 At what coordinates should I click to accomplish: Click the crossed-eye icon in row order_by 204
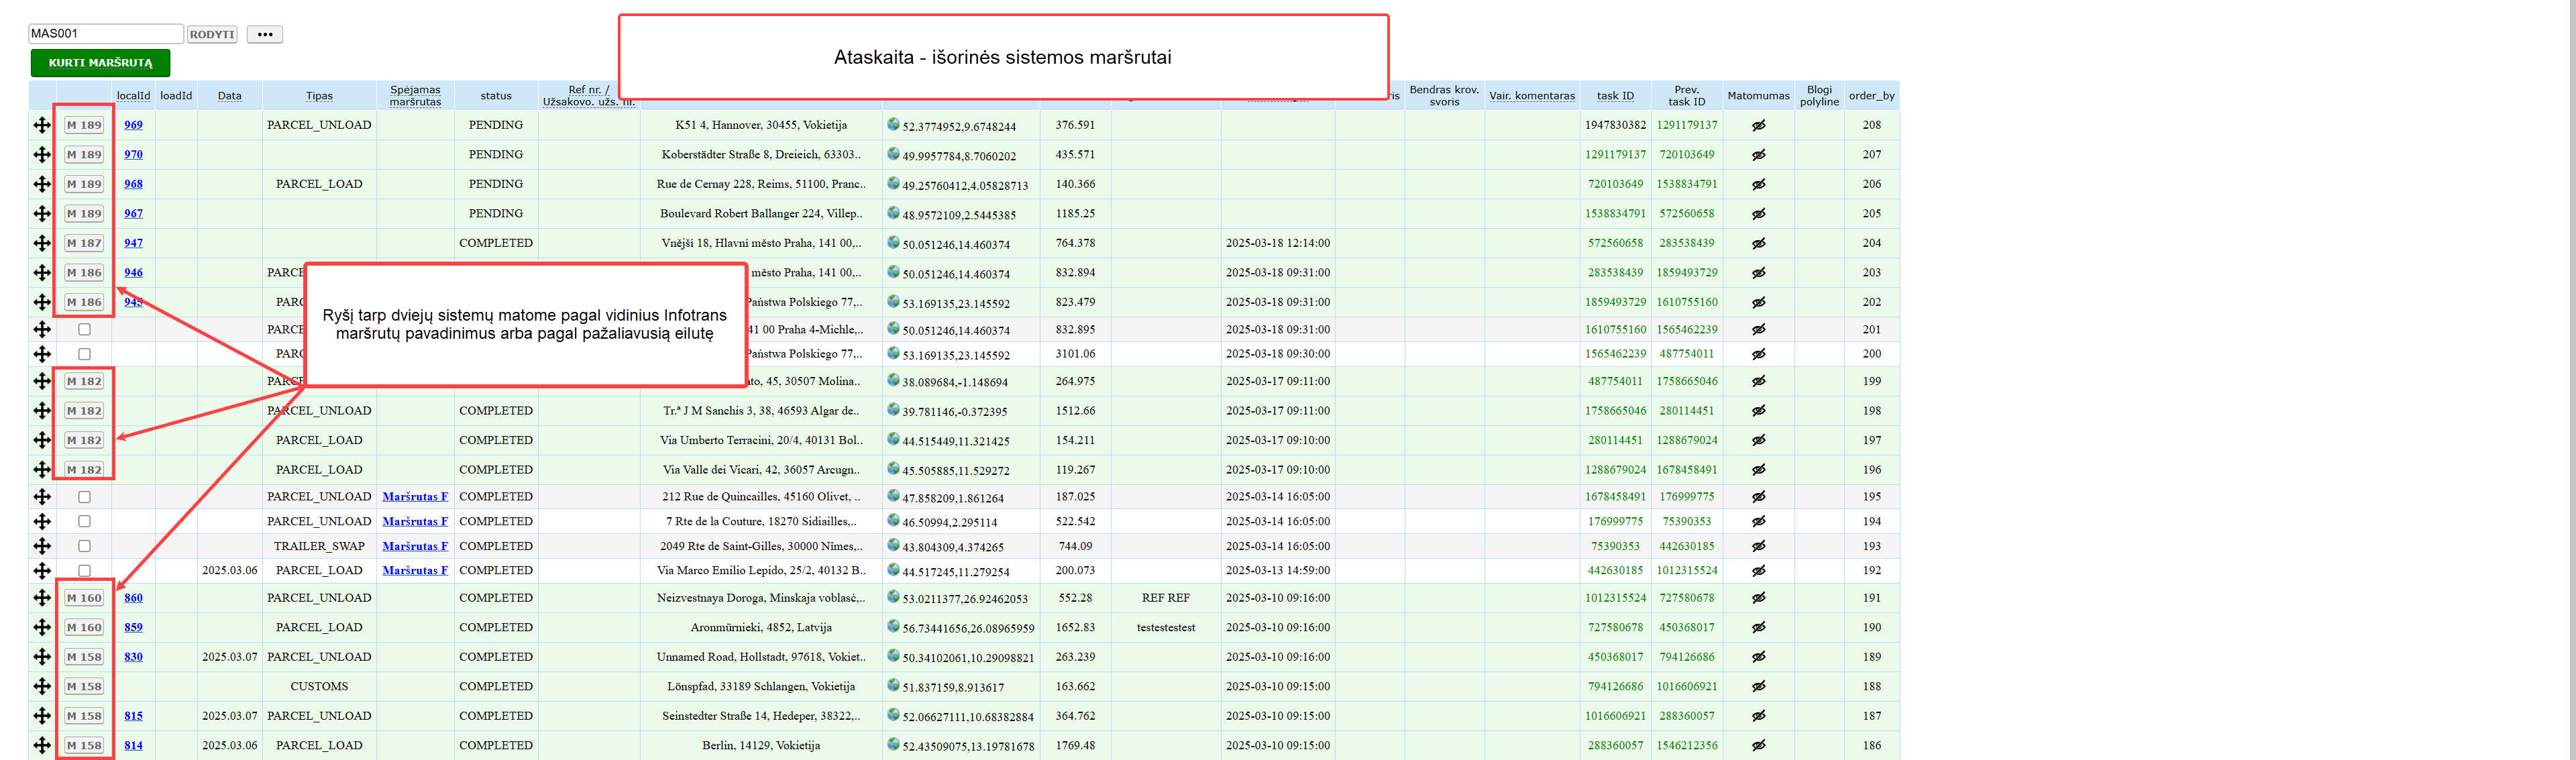pos(1758,243)
